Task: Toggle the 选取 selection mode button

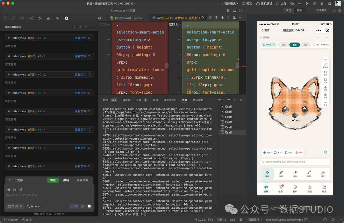Action: 74,206
